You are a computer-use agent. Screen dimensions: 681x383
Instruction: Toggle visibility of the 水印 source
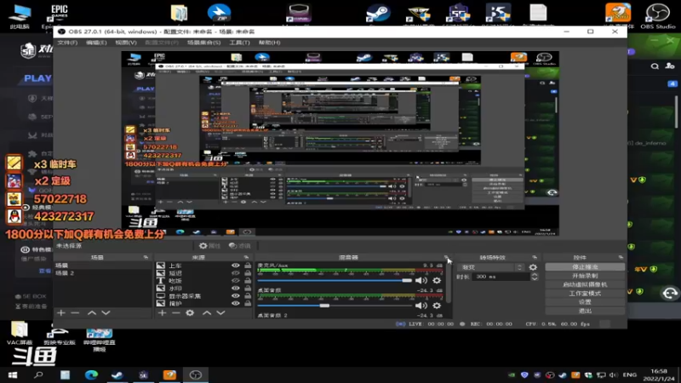(236, 288)
